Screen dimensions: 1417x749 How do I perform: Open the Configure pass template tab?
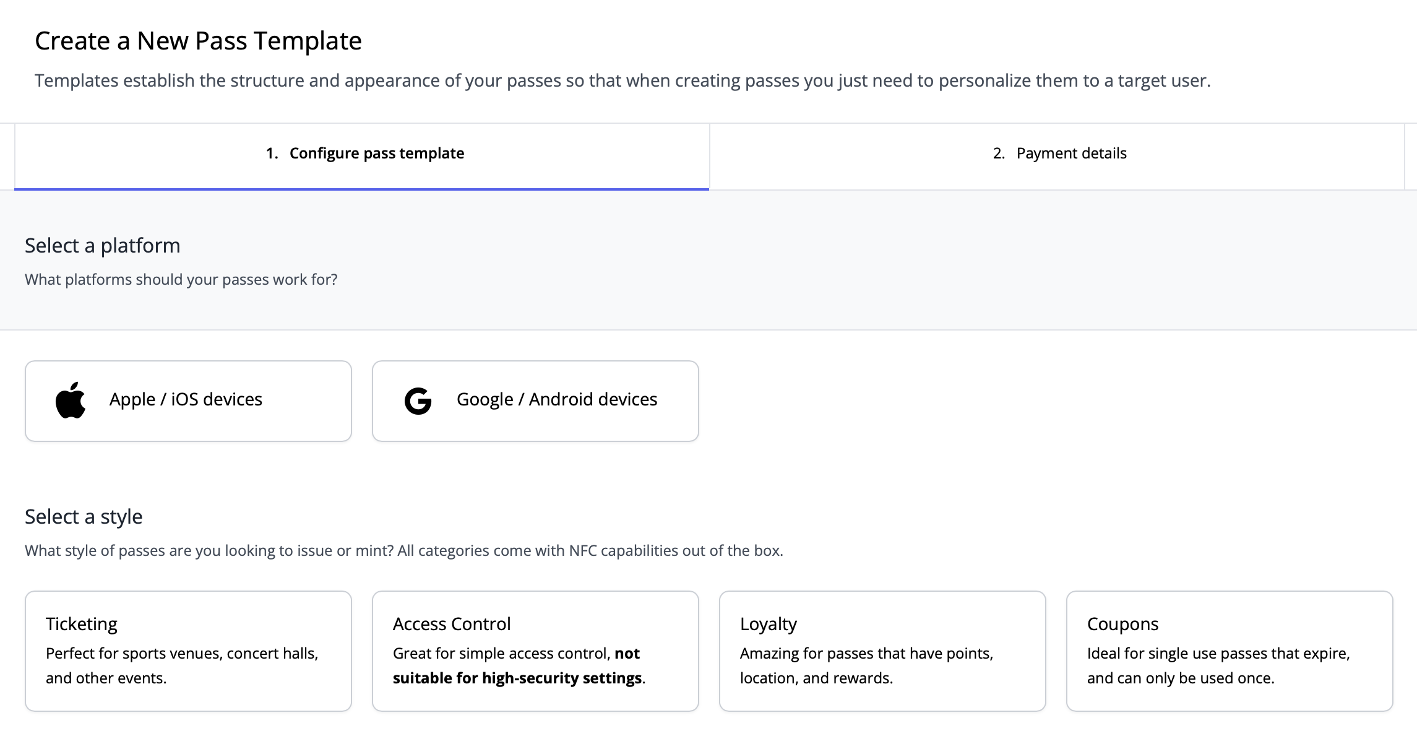(x=364, y=154)
